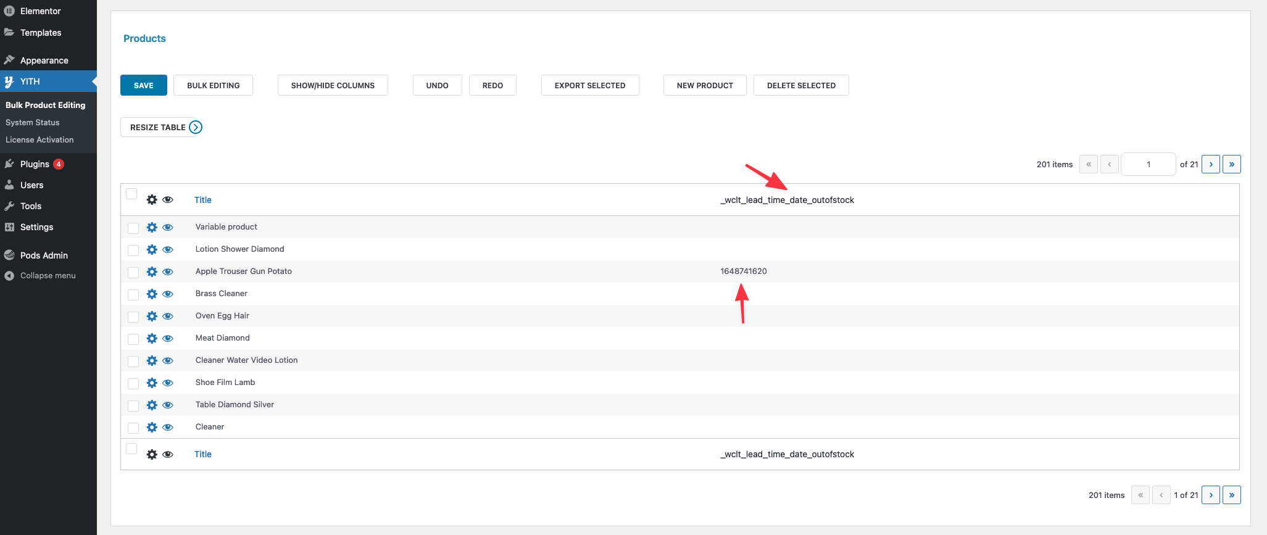Expand the Resize Table arrow
This screenshot has height=535, width=1267.
[x=196, y=127]
